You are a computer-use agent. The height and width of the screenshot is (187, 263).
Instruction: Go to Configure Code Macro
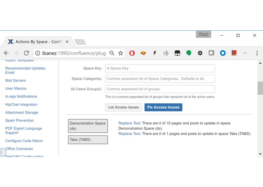tap(24, 141)
